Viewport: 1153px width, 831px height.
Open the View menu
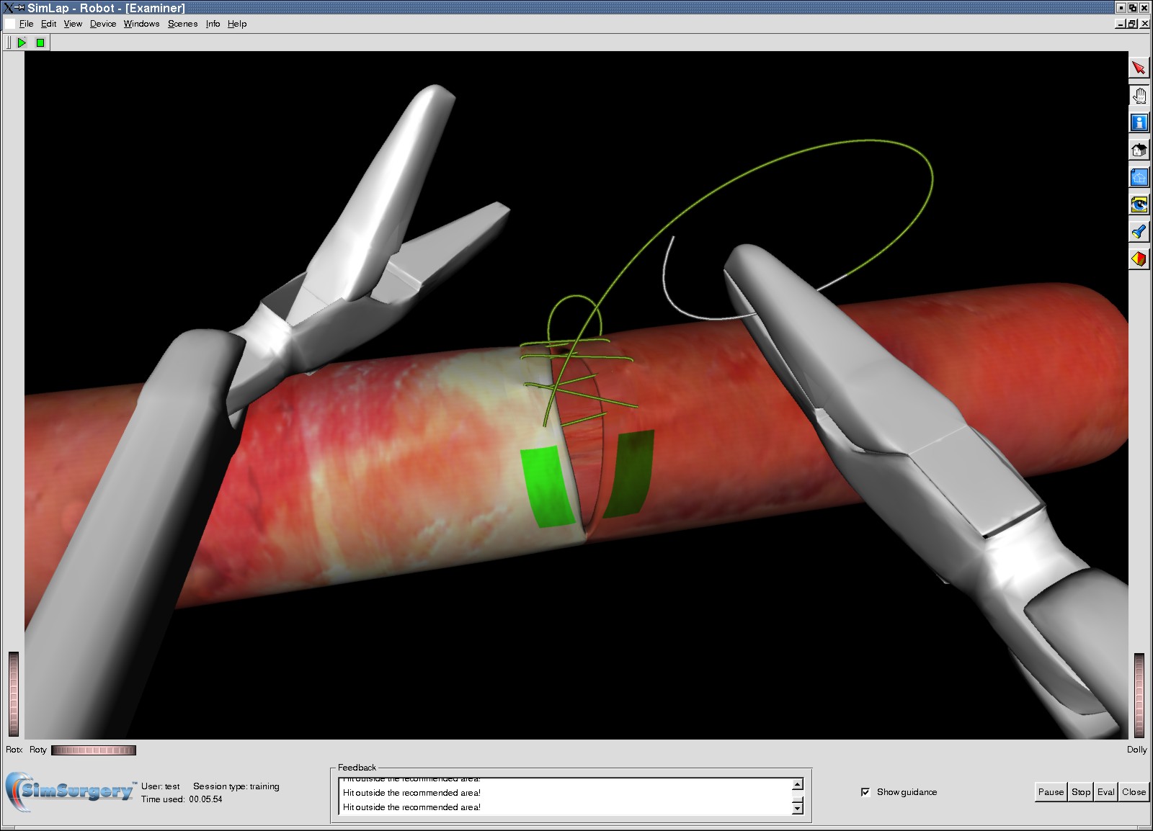click(73, 24)
